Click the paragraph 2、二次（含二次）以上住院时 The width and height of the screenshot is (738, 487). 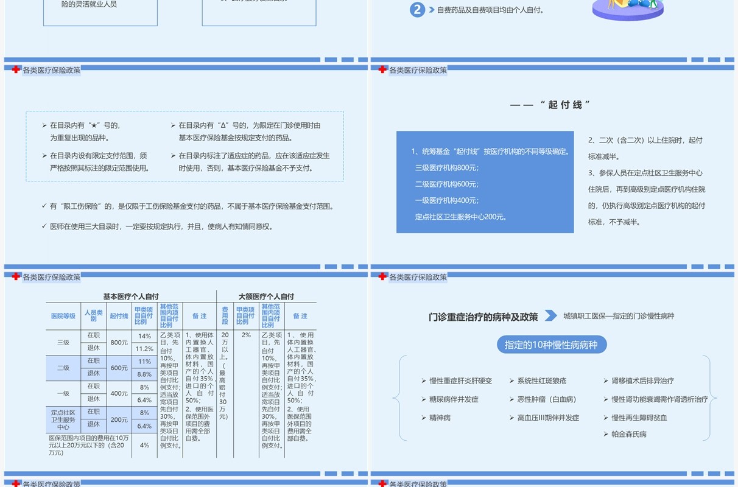tap(645, 148)
